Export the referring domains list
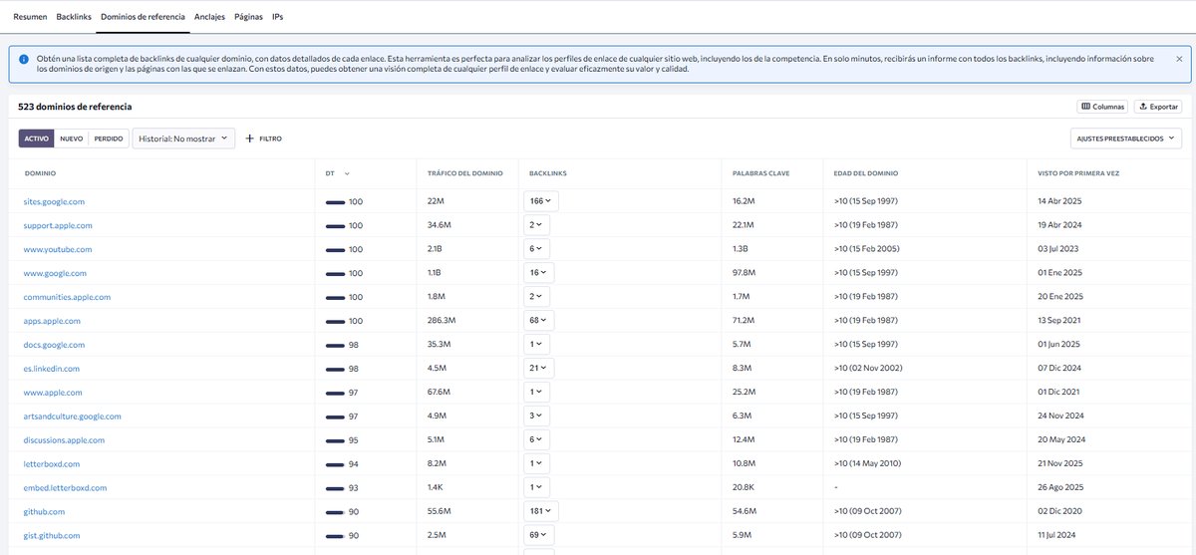The image size is (1196, 555). click(1158, 107)
